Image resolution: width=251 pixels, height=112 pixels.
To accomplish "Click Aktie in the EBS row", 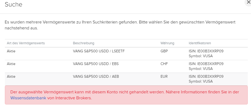I will (x=11, y=64).
